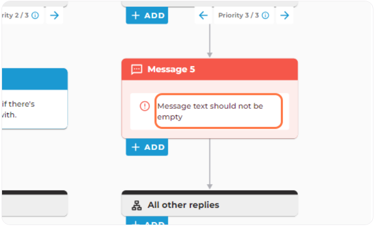Image resolution: width=375 pixels, height=227 pixels.
Task: Click the left card text starting 'if there's'
Action: pyautogui.click(x=18, y=109)
